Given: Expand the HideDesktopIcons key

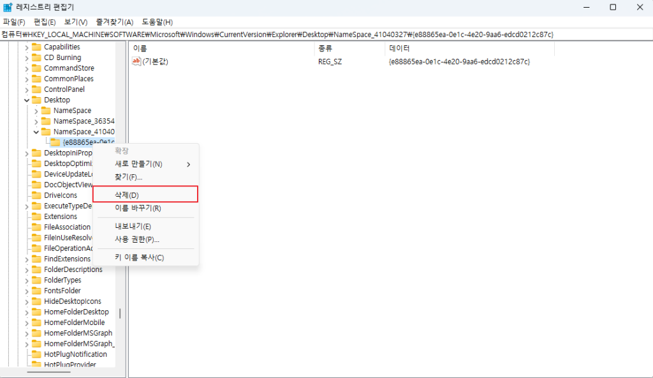Looking at the screenshot, I should pyautogui.click(x=27, y=301).
